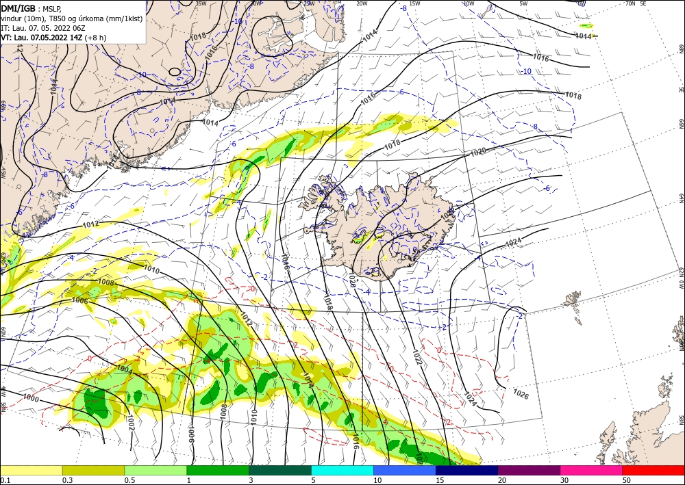Click the legend value 0.5
This screenshot has height=485, width=685.
pyautogui.click(x=129, y=480)
